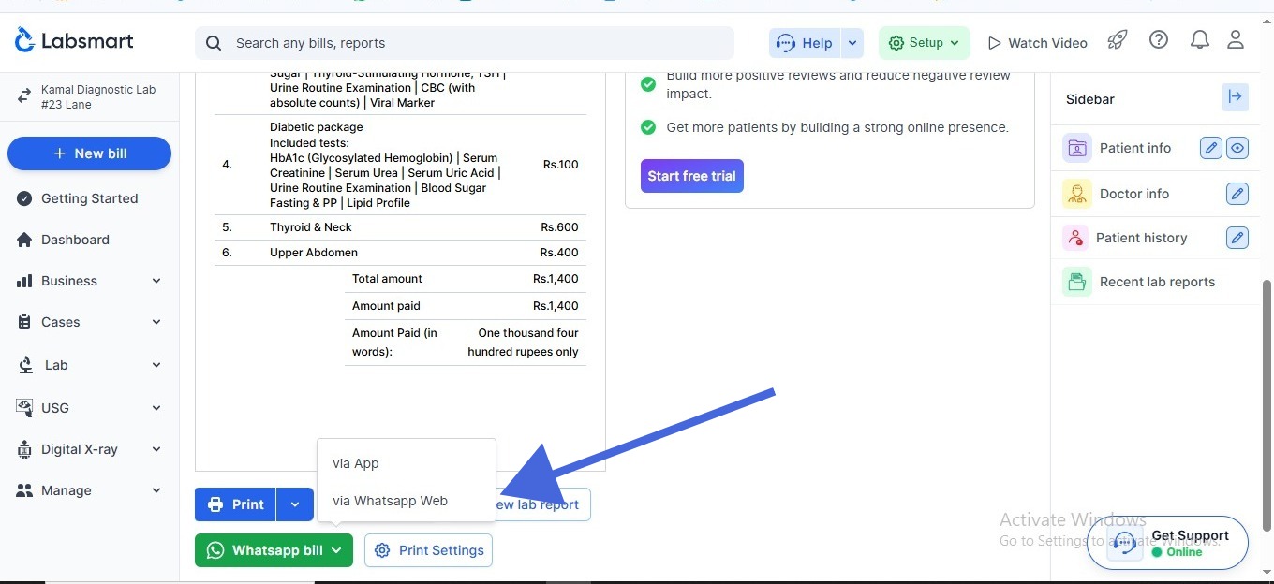
Task: Open the Help dropdown arrow
Action: click(852, 43)
